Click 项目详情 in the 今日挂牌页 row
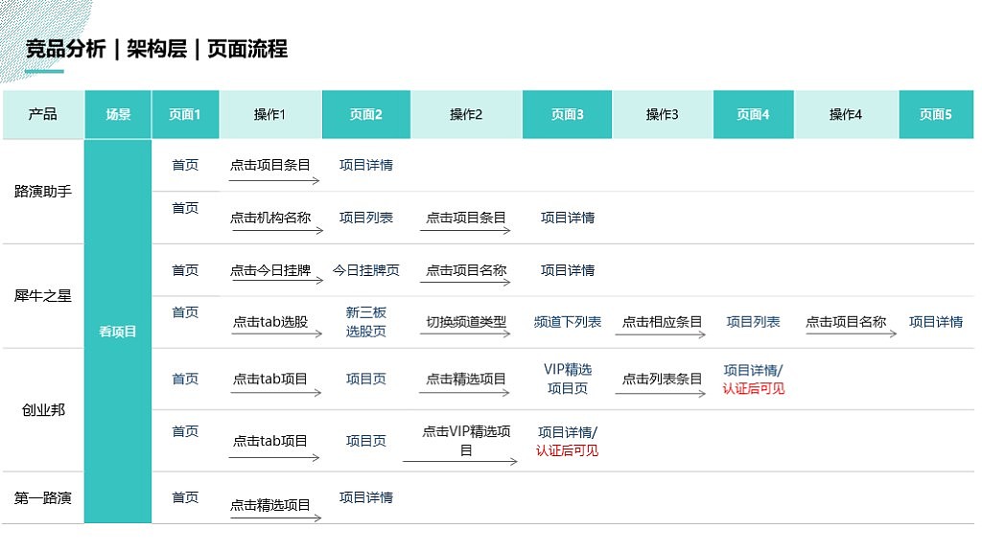Image resolution: width=982 pixels, height=552 pixels. [x=568, y=270]
